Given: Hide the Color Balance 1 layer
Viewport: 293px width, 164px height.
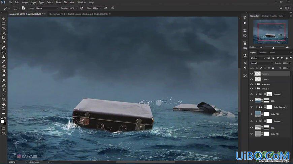Looking at the screenshot, I should pos(251,107).
